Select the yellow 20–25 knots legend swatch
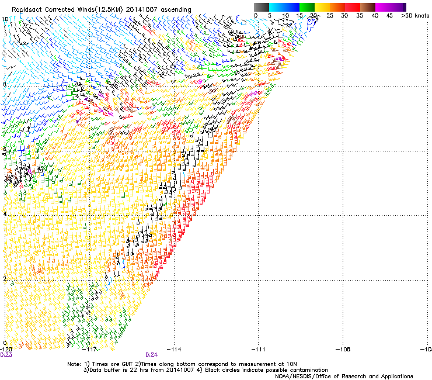 pyautogui.click(x=322, y=7)
